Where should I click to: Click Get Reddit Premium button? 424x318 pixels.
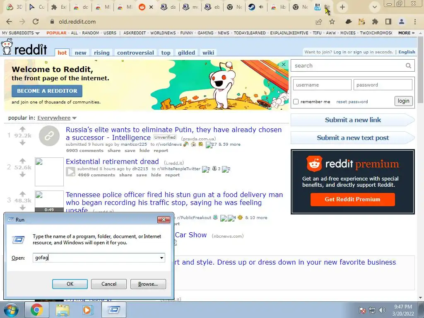click(353, 199)
